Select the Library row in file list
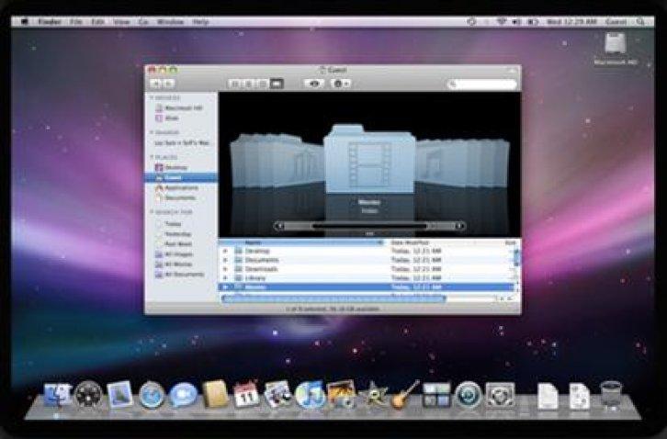The width and height of the screenshot is (667, 439). (366, 277)
